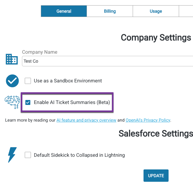This screenshot has width=193, height=183.
Task: Uncheck Enable AI Ticket Summaries (Beta)
Action: 28,102
